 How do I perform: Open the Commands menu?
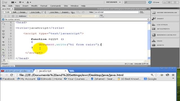[55, 6]
